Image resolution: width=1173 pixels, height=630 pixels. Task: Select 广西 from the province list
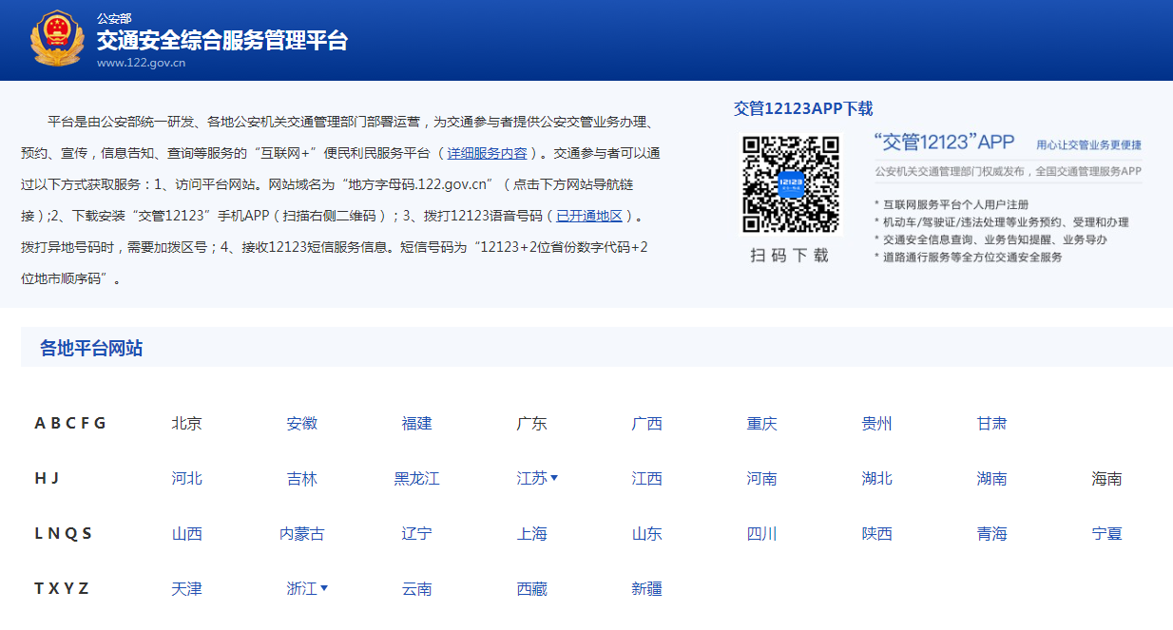tap(646, 424)
